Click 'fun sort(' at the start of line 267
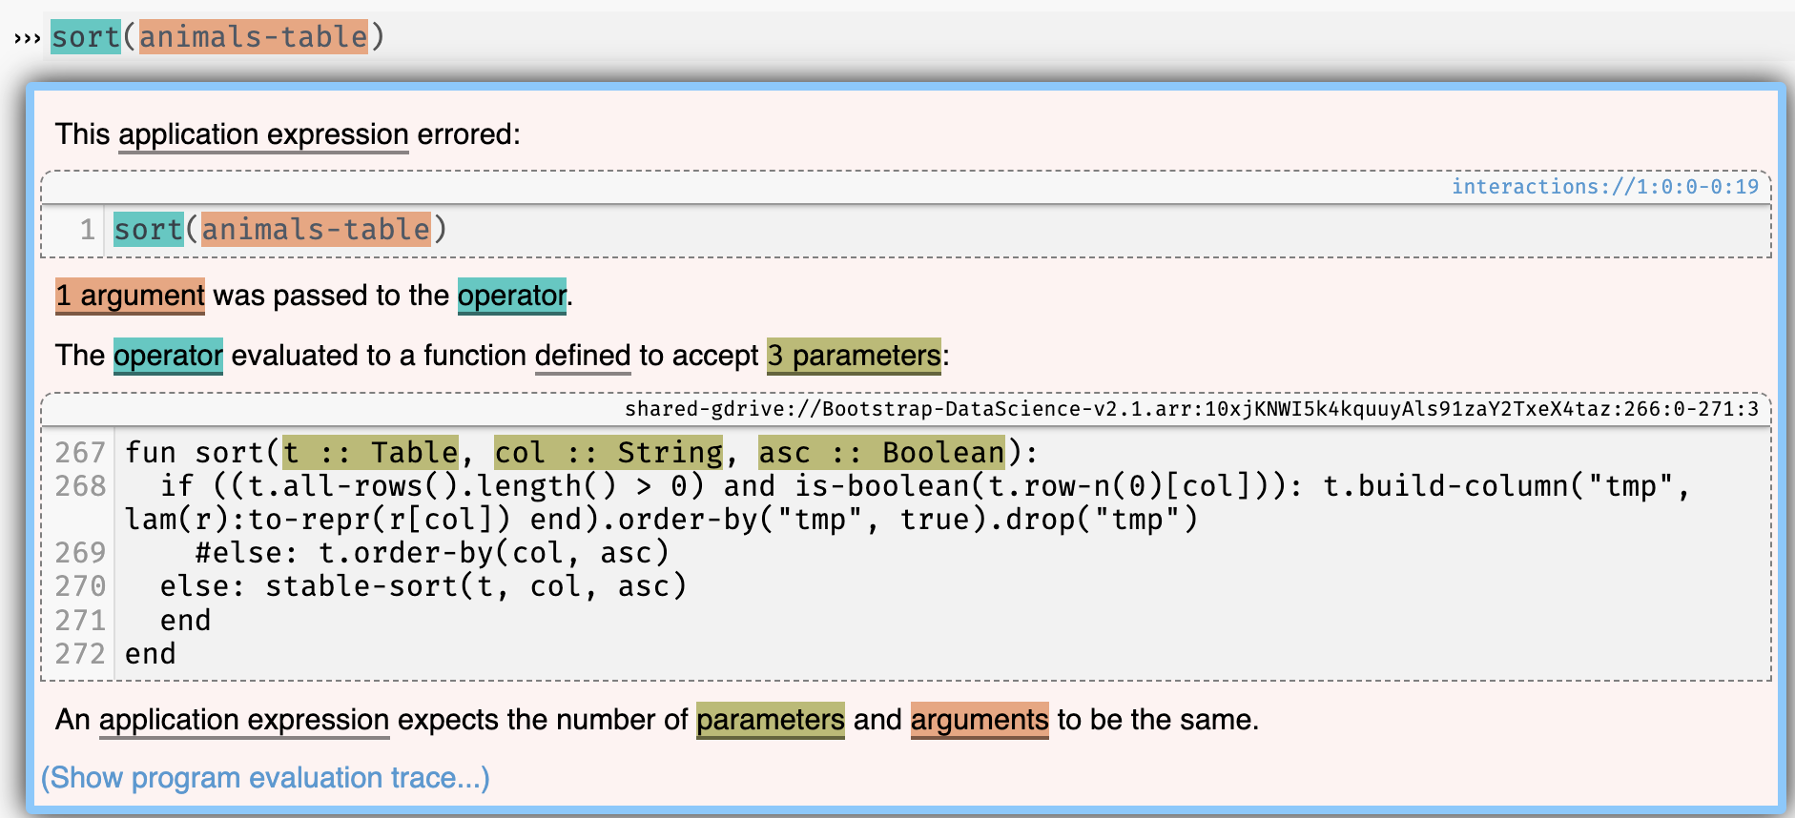Image resolution: width=1795 pixels, height=818 pixels. click(x=203, y=452)
